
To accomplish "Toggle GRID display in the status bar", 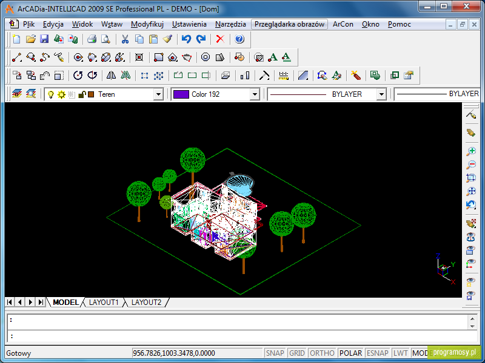I will 297,353.
